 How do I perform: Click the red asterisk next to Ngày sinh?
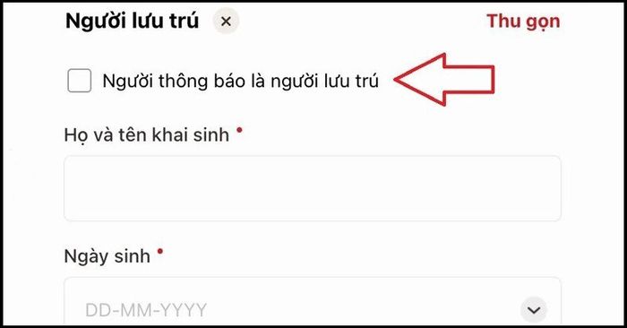pyautogui.click(x=160, y=251)
